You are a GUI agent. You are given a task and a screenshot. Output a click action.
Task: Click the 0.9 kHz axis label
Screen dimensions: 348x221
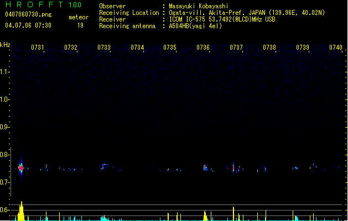pyautogui.click(x=4, y=127)
